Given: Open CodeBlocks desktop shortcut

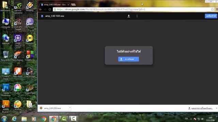Looking at the screenshot, I should [x=30, y=56].
